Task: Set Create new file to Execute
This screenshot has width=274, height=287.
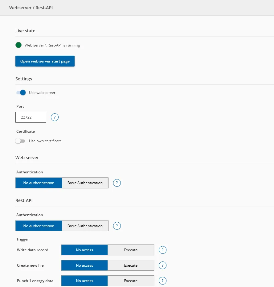Action: click(131, 265)
